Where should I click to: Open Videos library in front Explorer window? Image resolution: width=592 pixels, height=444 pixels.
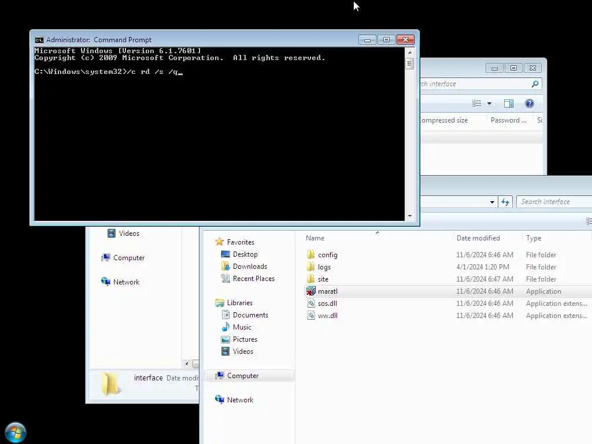click(243, 351)
